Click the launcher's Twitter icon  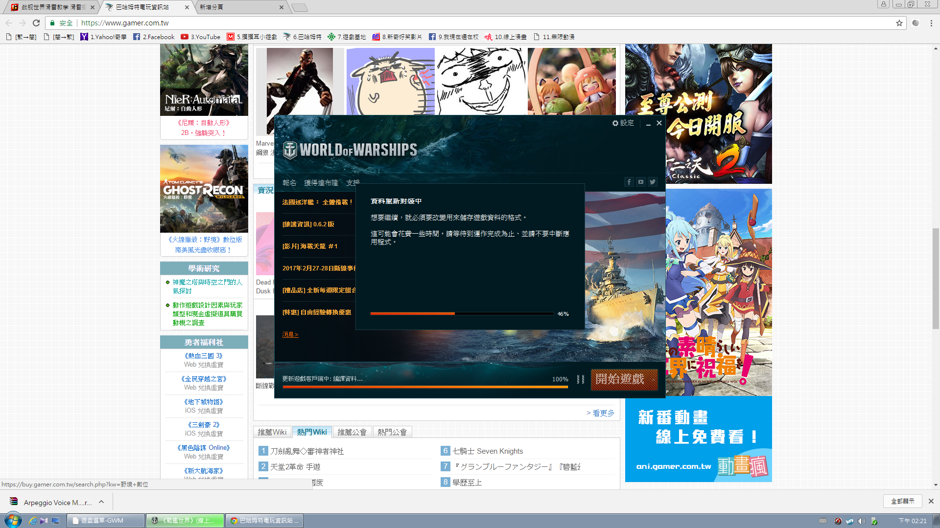point(653,182)
